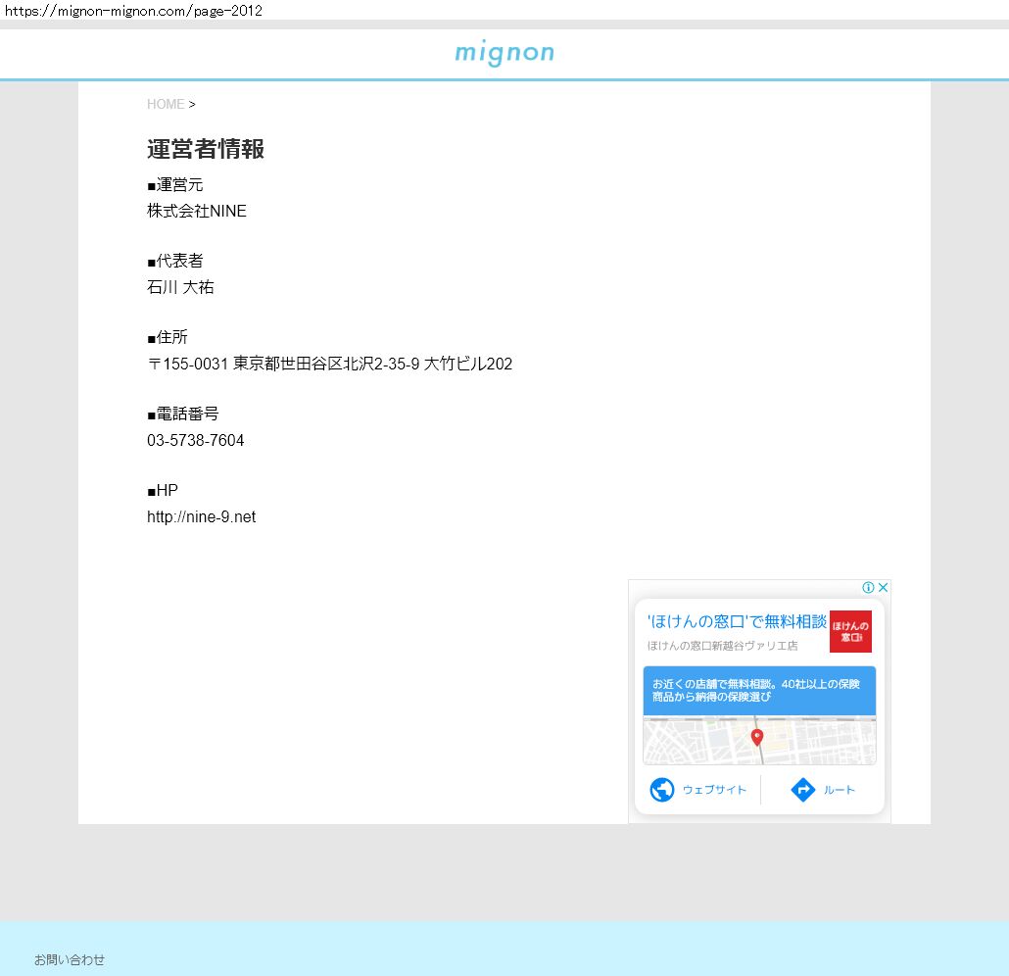Click the ルート label in the ad
The width and height of the screenshot is (1009, 976).
(840, 790)
